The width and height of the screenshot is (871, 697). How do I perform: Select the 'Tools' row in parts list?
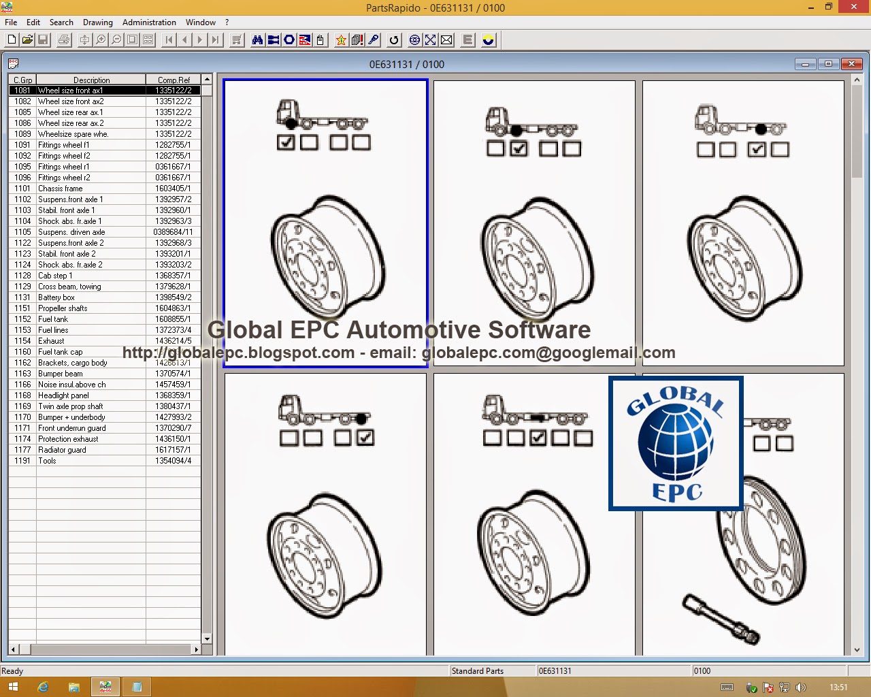point(105,461)
